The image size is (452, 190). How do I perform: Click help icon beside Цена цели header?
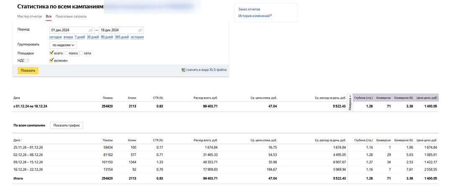point(437,98)
